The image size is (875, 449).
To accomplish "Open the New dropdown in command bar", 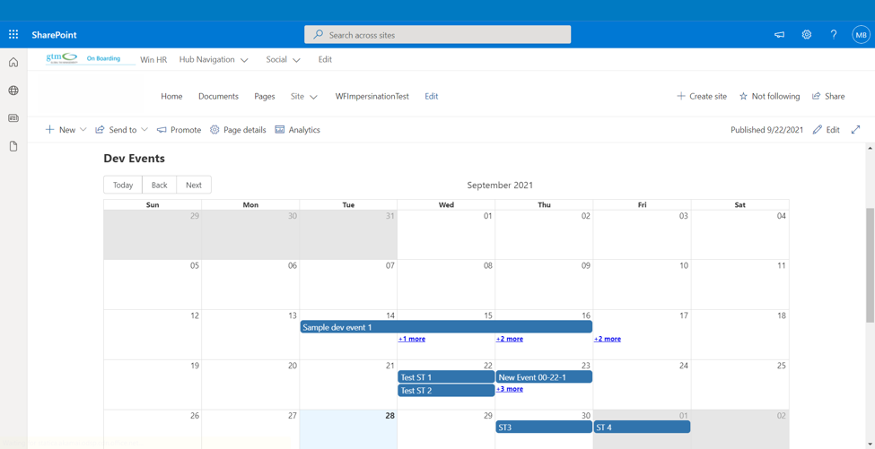I will click(x=66, y=130).
